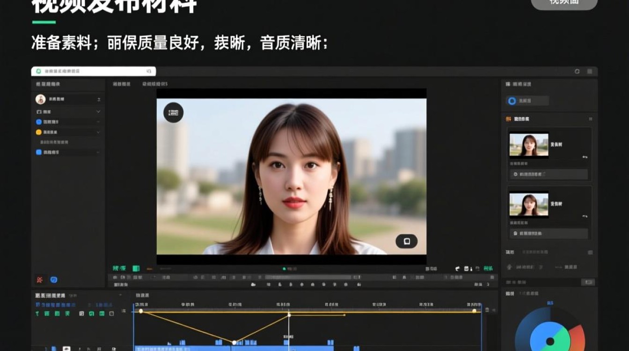Open the menu icon right of the orange grid heading
629x351 pixels.
coord(590,119)
